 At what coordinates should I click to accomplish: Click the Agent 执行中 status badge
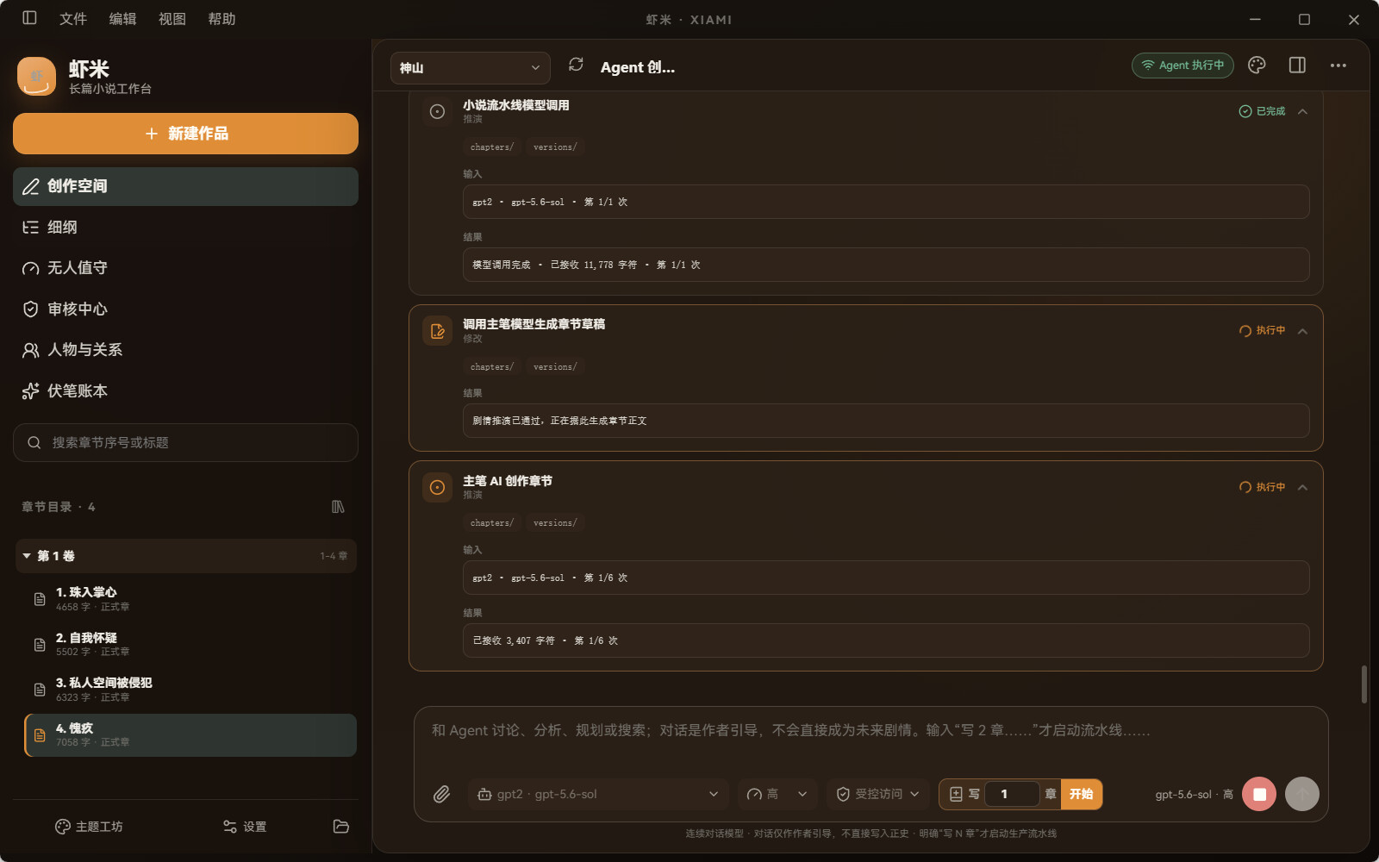[1182, 66]
